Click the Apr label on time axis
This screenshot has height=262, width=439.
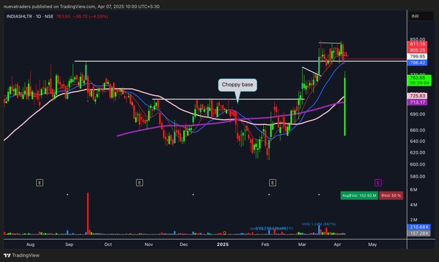[337, 245]
